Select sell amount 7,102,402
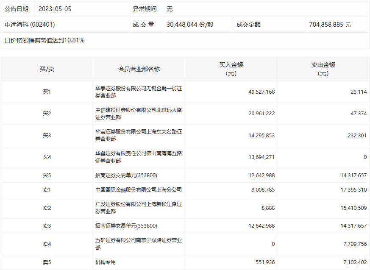Screen dimensions: 370x270 [355, 262]
